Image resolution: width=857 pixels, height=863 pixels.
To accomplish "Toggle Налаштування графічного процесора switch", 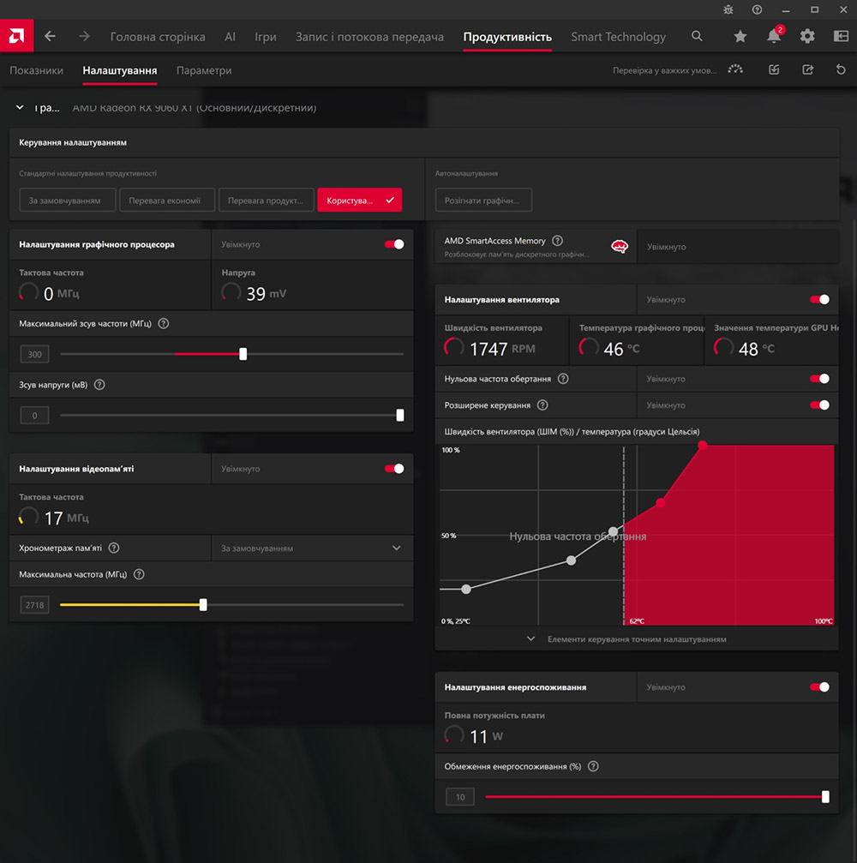I will tap(394, 244).
